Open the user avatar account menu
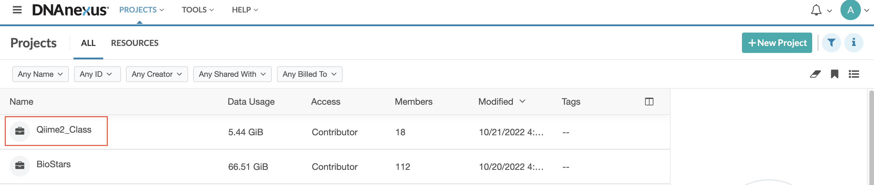 [850, 10]
